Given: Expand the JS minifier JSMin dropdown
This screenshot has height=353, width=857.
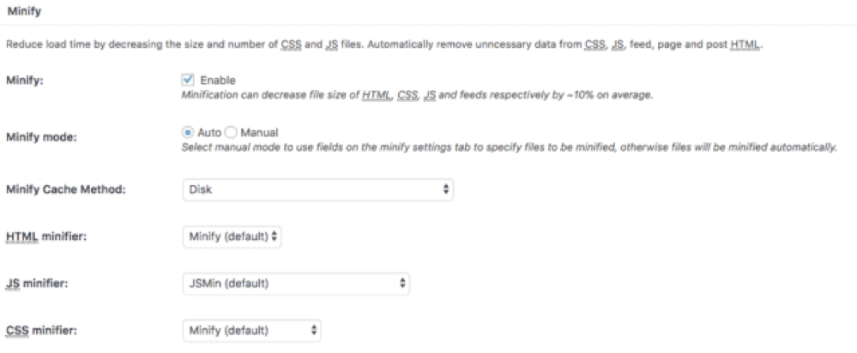Looking at the screenshot, I should pyautogui.click(x=296, y=282).
